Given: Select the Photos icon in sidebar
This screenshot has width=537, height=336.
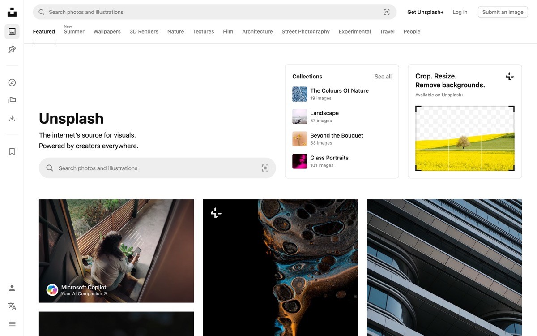Looking at the screenshot, I should (12, 31).
